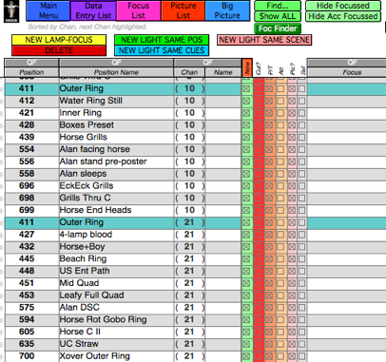The image size is (386, 362).
Task: Toggle Pic? checkbox for Horse C II
Action: pos(292,332)
